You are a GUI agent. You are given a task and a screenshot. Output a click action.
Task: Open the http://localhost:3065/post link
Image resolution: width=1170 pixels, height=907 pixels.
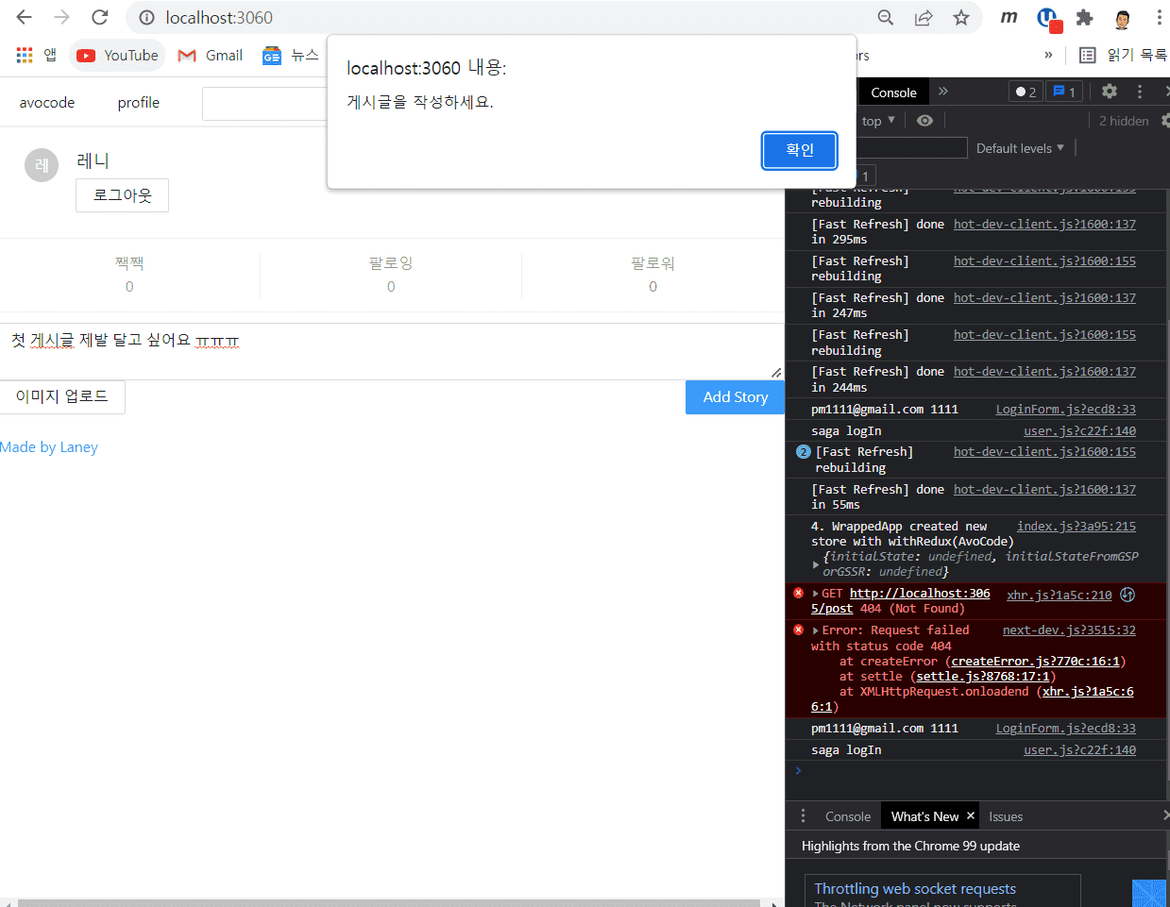(901, 601)
